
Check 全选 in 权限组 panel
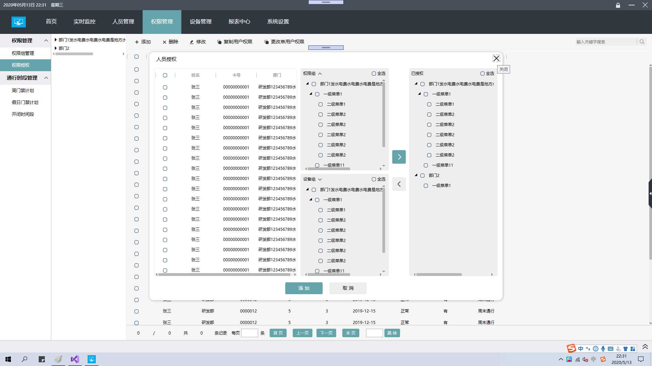tap(374, 74)
